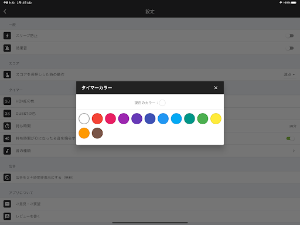Click the speaker volume icon
Image resolution: width=300 pixels, height=225 pixels.
pyautogui.click(x=7, y=138)
